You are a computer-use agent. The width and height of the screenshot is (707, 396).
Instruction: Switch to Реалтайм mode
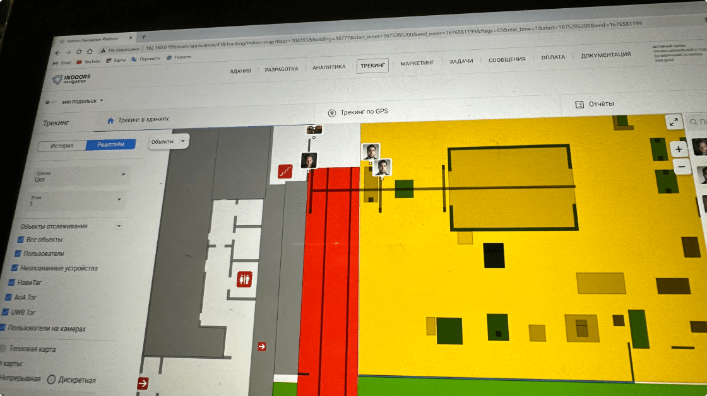pyautogui.click(x=111, y=144)
